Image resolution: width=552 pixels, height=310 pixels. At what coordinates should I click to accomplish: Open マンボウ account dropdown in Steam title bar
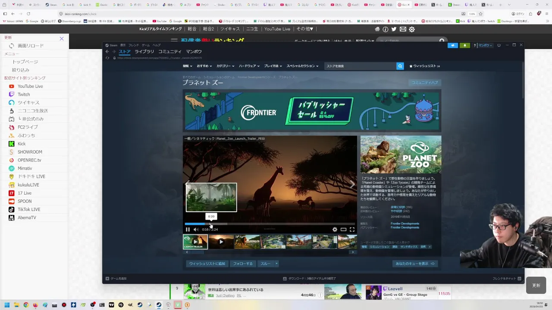coord(485,45)
